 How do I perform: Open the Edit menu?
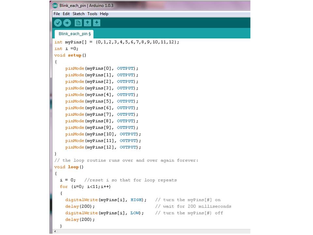click(66, 14)
